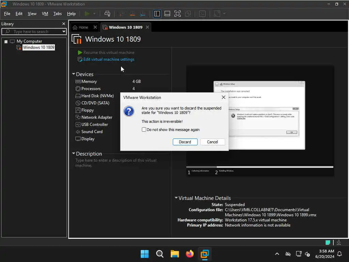The width and height of the screenshot is (349, 262).
Task: Launch Firefox from the taskbar
Action: (x=189, y=254)
